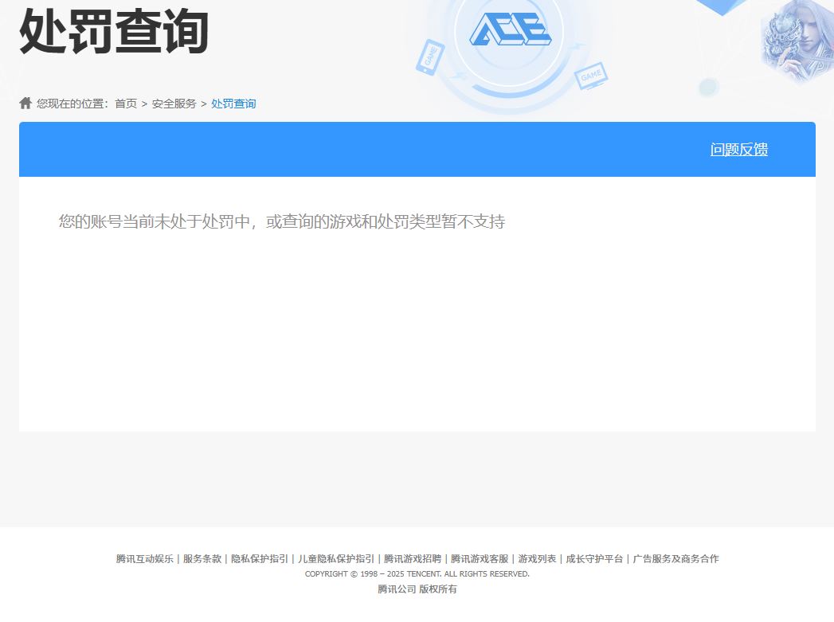
Task: Open the 服务条款 terms link
Action: (202, 558)
